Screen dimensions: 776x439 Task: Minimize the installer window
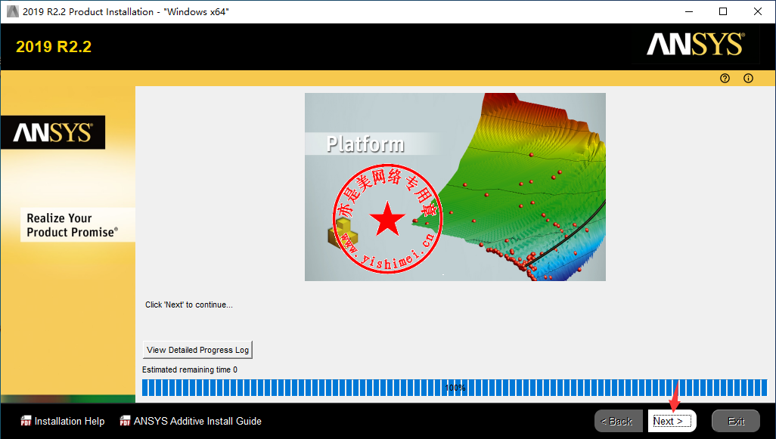click(689, 11)
